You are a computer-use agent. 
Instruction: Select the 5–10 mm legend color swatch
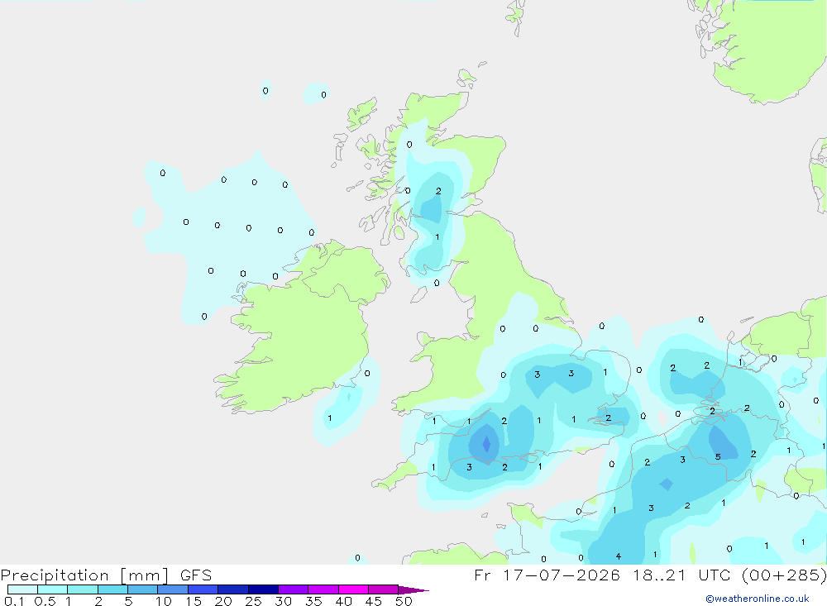[142, 589]
